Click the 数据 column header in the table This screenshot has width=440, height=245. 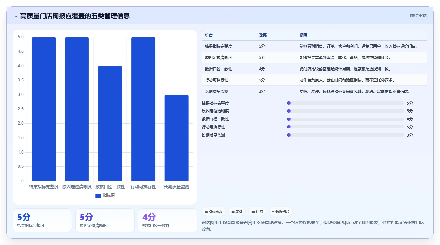(263, 35)
